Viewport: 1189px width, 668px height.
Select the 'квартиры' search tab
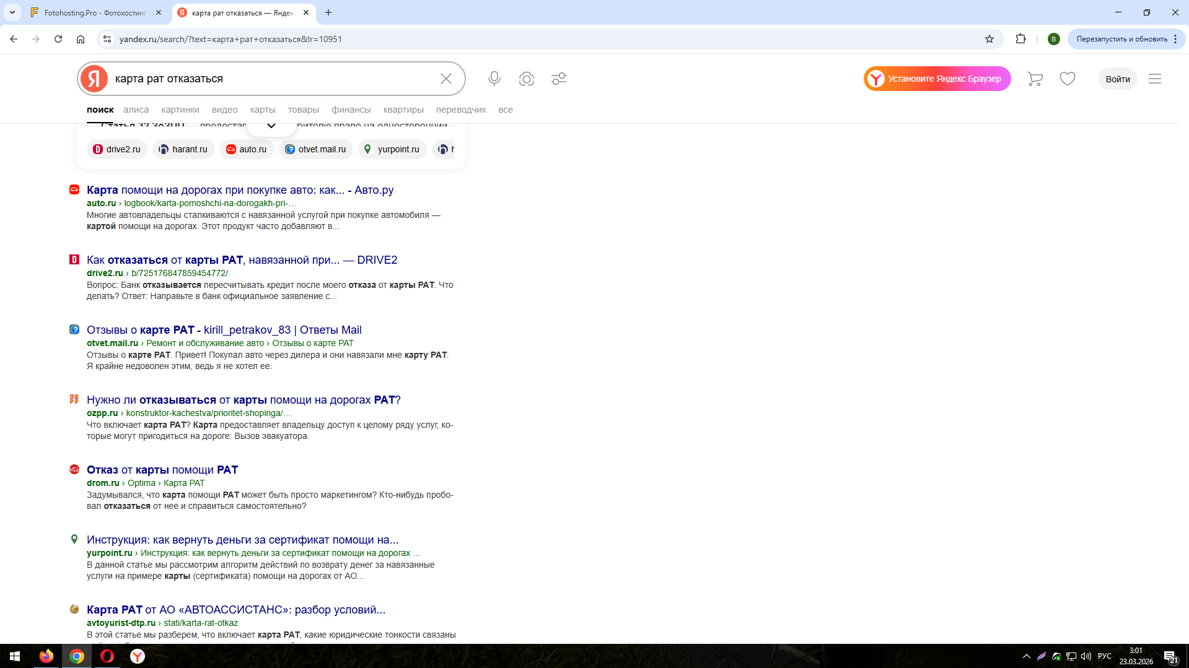click(403, 110)
